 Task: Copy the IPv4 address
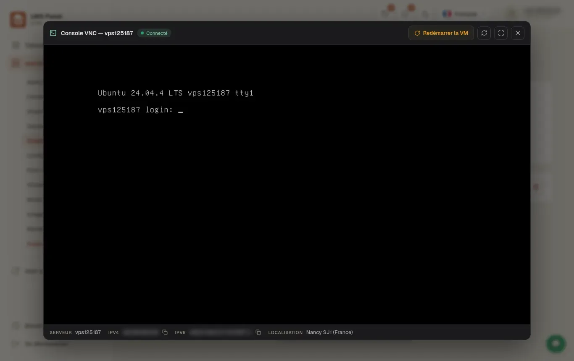[165, 332]
